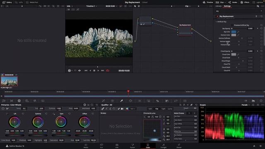Select the mountain clip thumbnail
The height and width of the screenshot is (149, 265).
pos(9,81)
